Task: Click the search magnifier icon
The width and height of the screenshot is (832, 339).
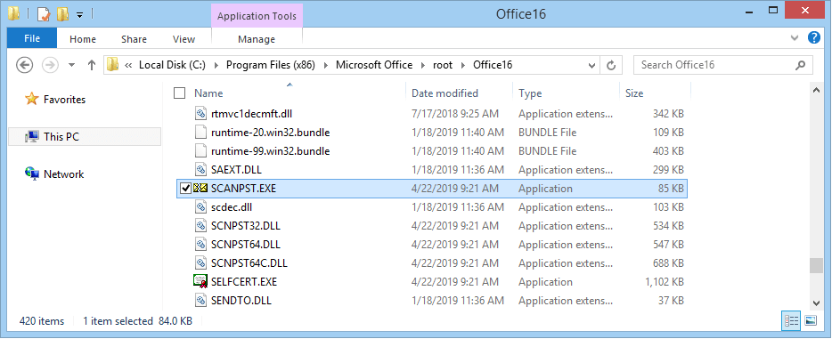Action: click(800, 65)
